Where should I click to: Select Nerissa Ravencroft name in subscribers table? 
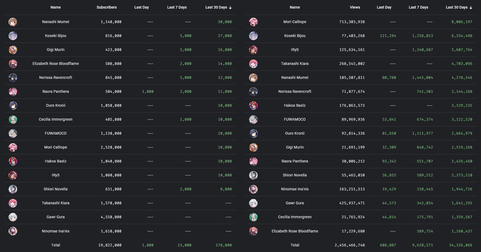click(x=56, y=77)
